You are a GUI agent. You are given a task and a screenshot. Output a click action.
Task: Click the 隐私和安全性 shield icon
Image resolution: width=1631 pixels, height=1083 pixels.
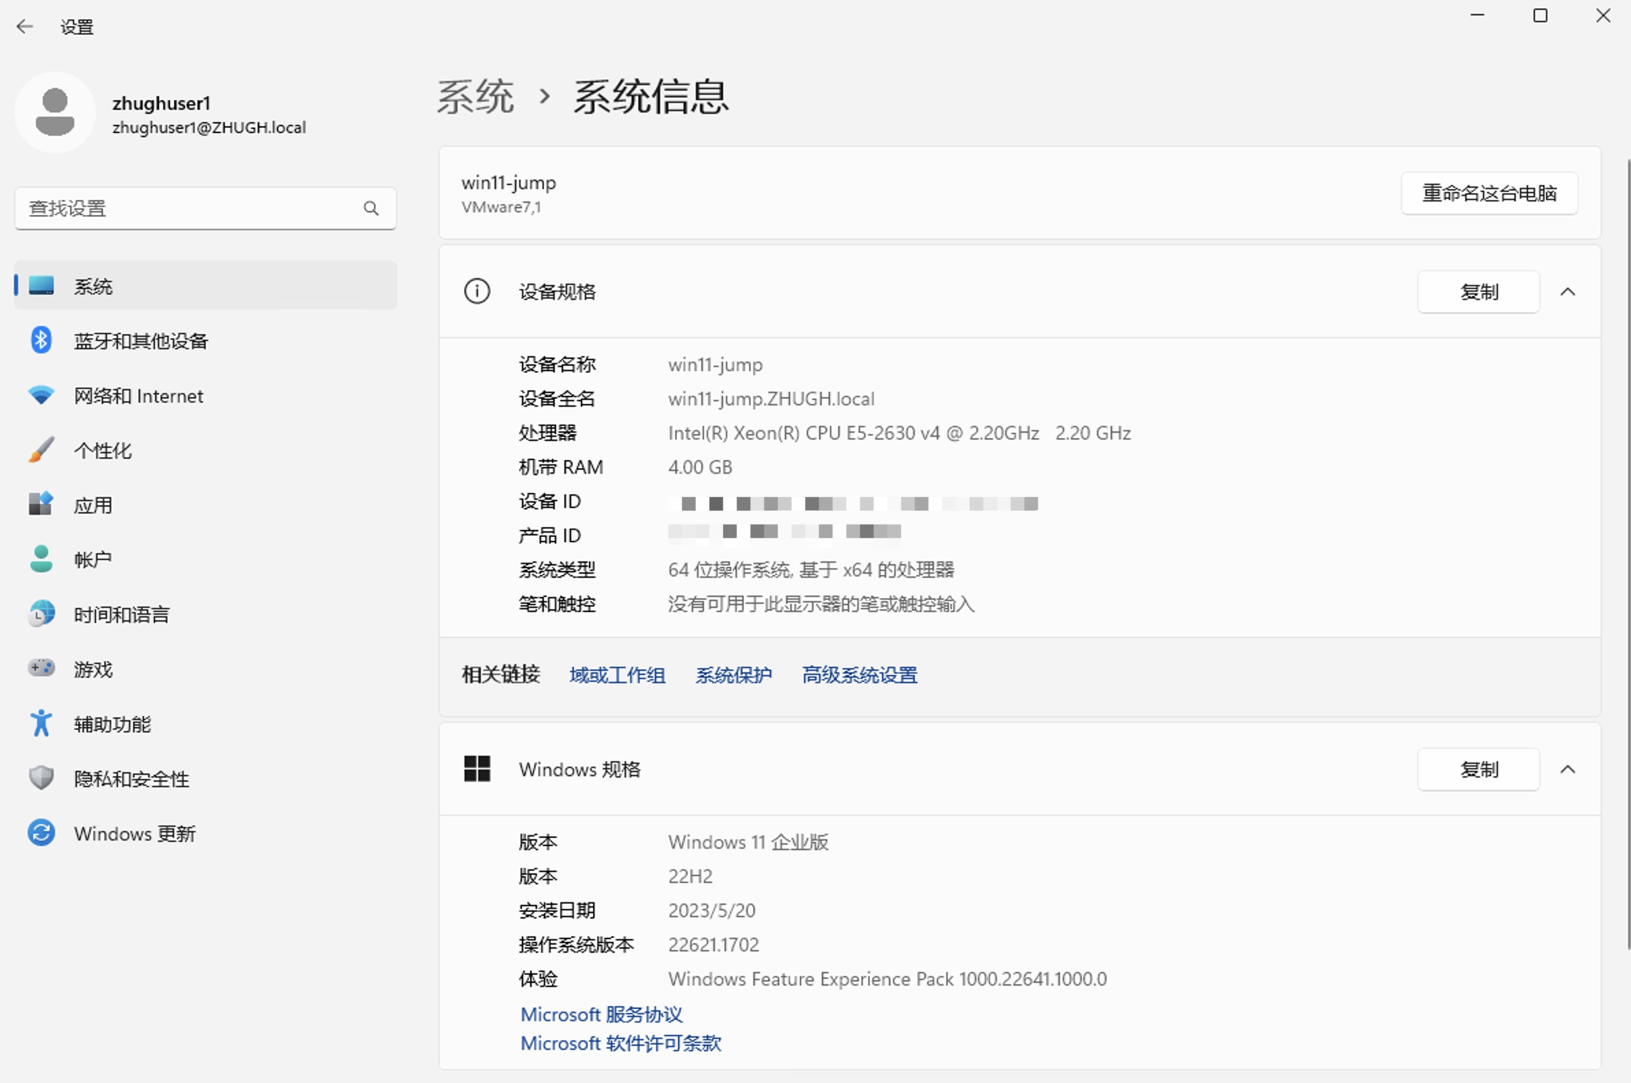42,778
